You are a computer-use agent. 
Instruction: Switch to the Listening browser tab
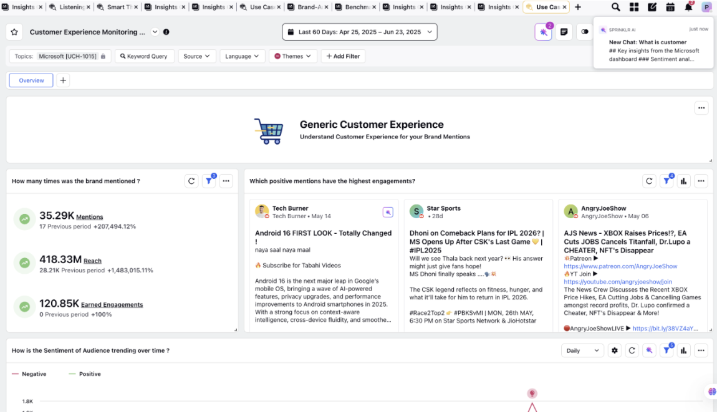(x=71, y=7)
